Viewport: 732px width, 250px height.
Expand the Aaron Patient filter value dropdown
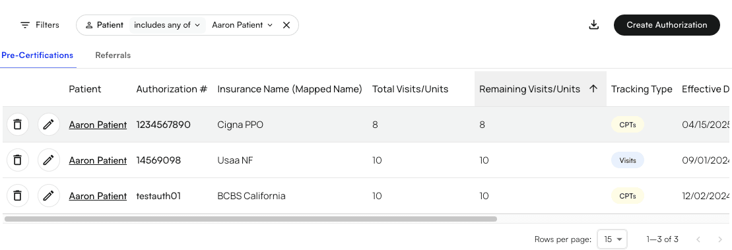[x=242, y=25]
